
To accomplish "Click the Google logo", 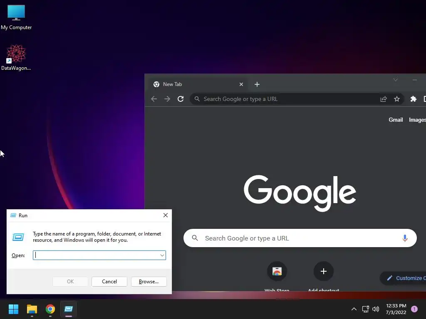I will tap(300, 193).
